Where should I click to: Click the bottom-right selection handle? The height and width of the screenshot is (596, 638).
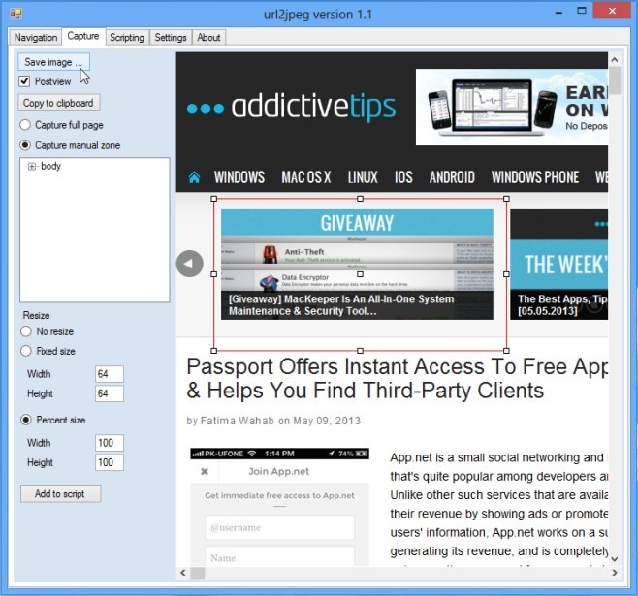coord(506,351)
